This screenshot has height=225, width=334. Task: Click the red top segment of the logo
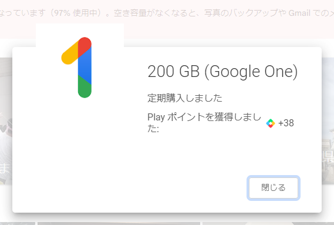click(x=85, y=46)
